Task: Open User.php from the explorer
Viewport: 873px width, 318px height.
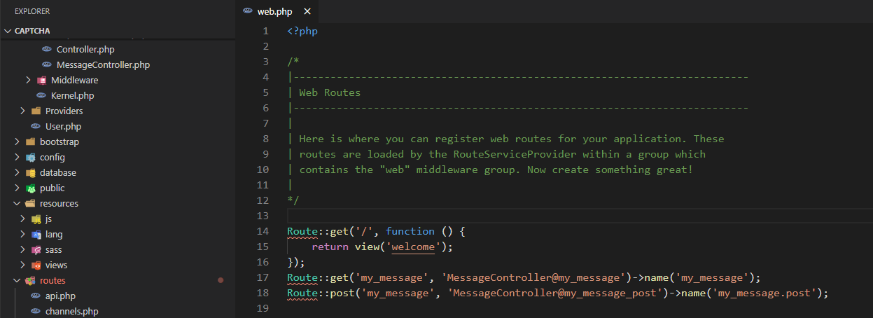Action: (64, 126)
